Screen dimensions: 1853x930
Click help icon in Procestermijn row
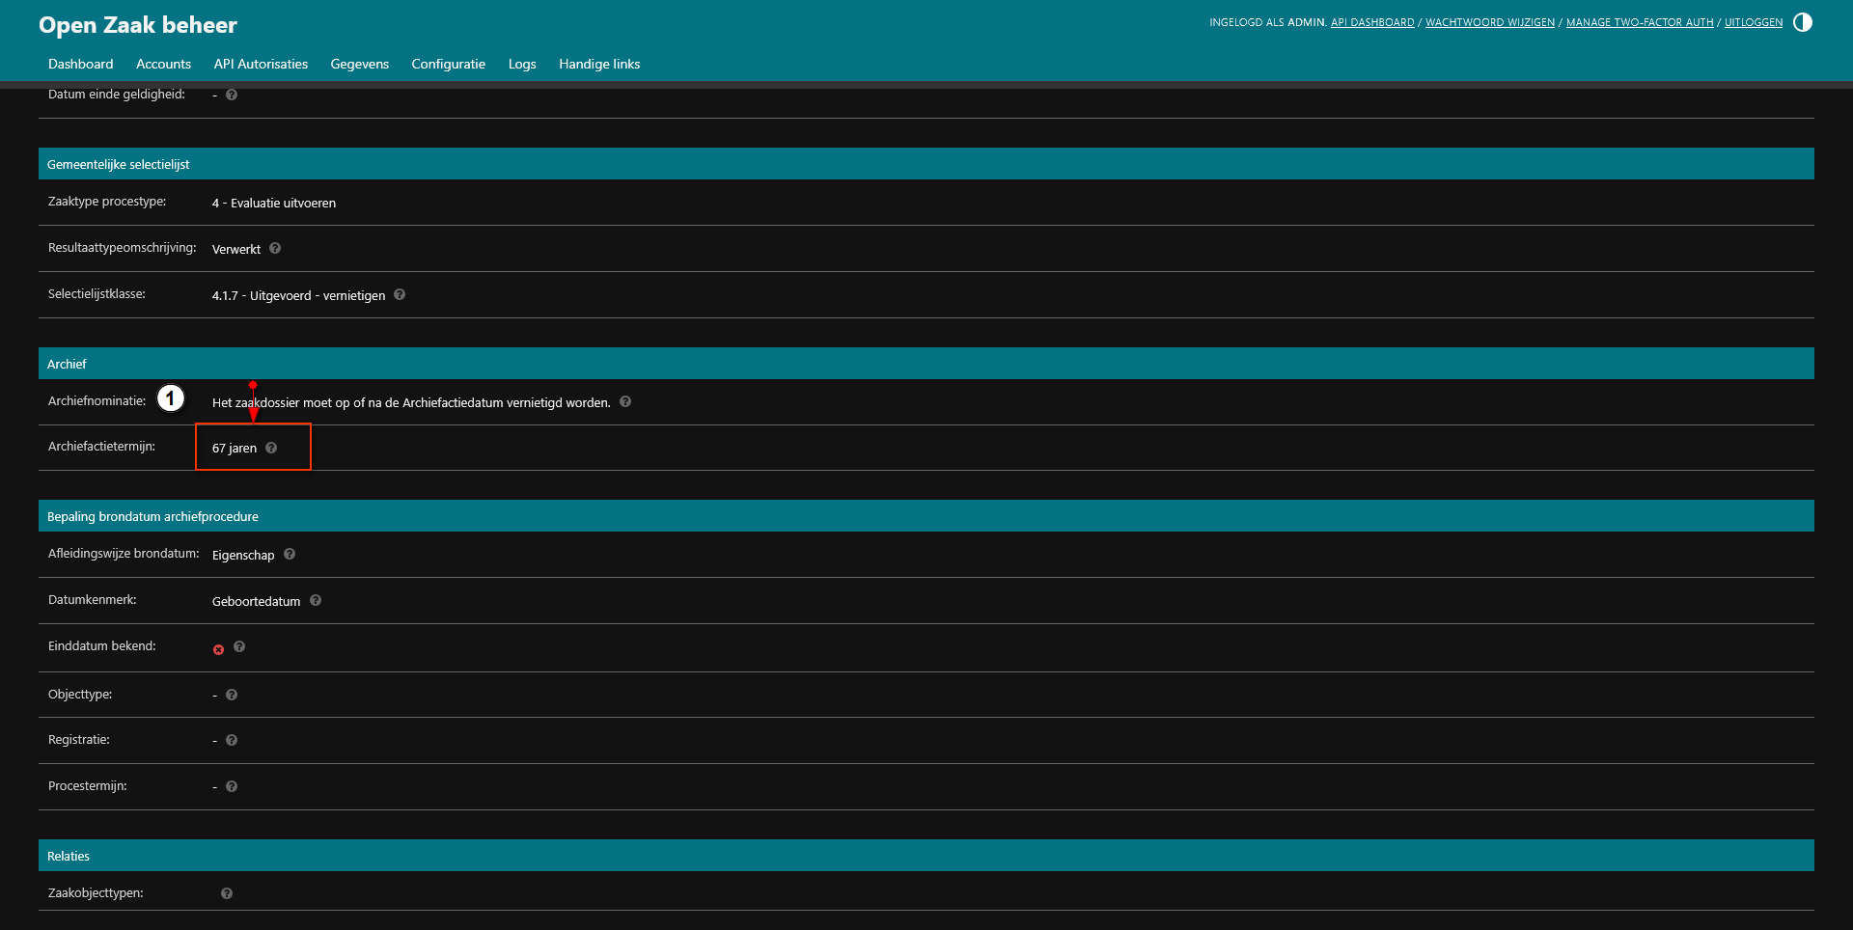[x=232, y=787]
